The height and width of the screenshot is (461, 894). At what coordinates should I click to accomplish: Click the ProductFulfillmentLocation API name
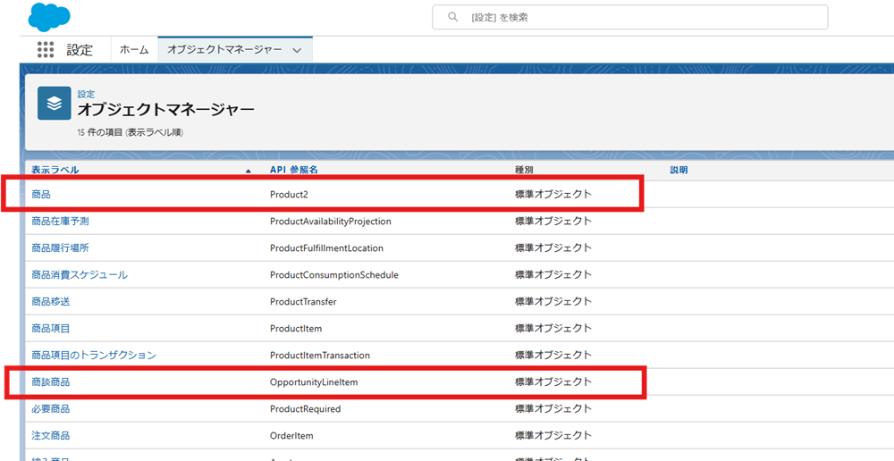click(x=326, y=247)
